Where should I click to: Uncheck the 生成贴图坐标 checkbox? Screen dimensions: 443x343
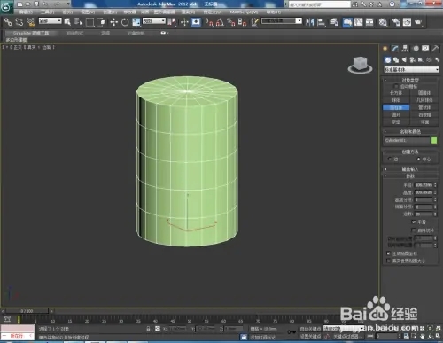[x=388, y=253]
